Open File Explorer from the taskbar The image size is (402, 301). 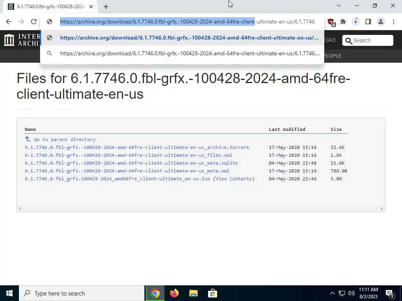(x=193, y=293)
